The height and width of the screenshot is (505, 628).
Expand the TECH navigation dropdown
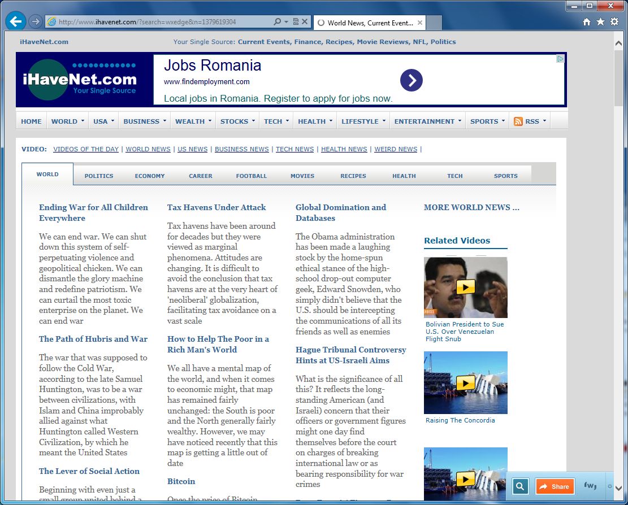276,121
